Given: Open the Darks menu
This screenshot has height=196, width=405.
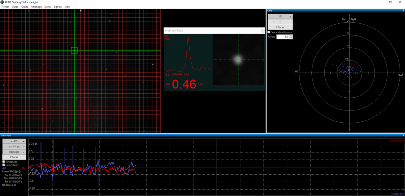Looking at the screenshot, I should (x=48, y=7).
